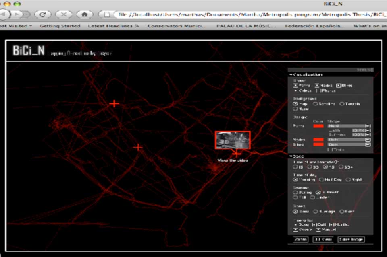This screenshot has width=387, height=257.
Task: Click the Zoom button
Action: point(301,239)
